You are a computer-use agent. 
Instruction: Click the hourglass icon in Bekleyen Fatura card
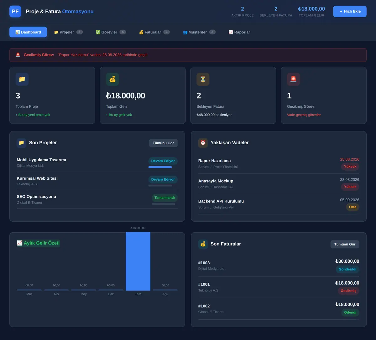(203, 80)
